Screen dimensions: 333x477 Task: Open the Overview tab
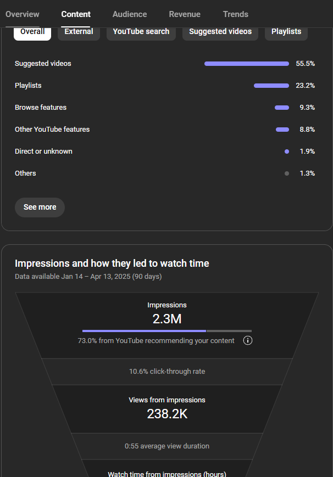pyautogui.click(x=22, y=14)
